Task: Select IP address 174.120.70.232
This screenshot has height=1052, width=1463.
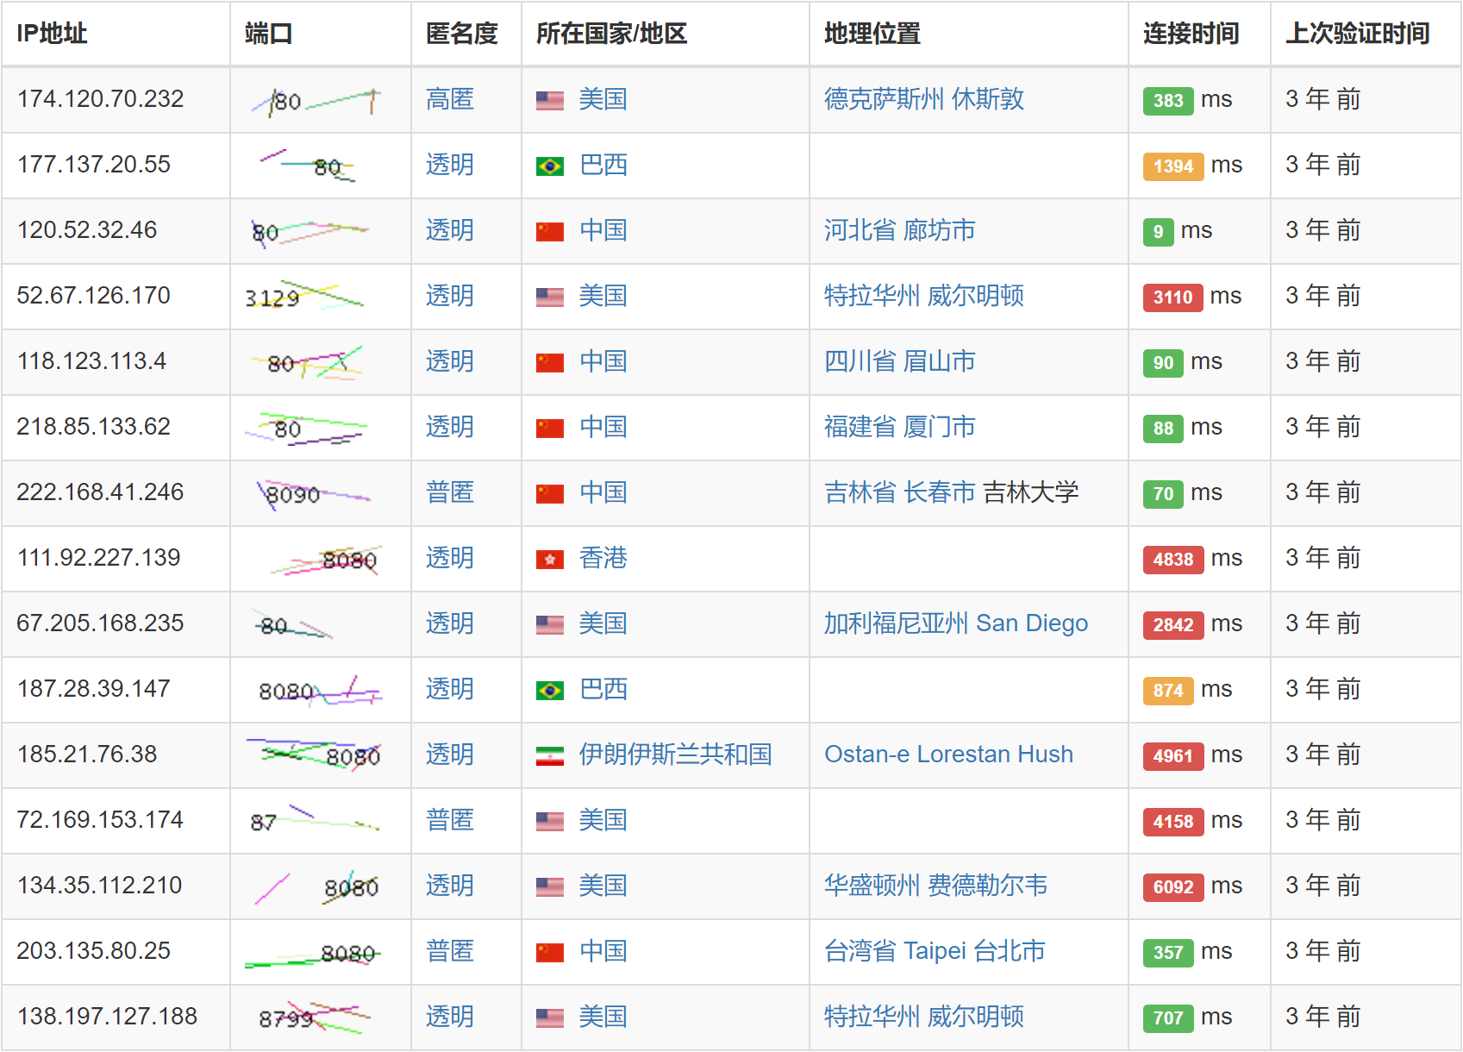Action: pyautogui.click(x=100, y=99)
